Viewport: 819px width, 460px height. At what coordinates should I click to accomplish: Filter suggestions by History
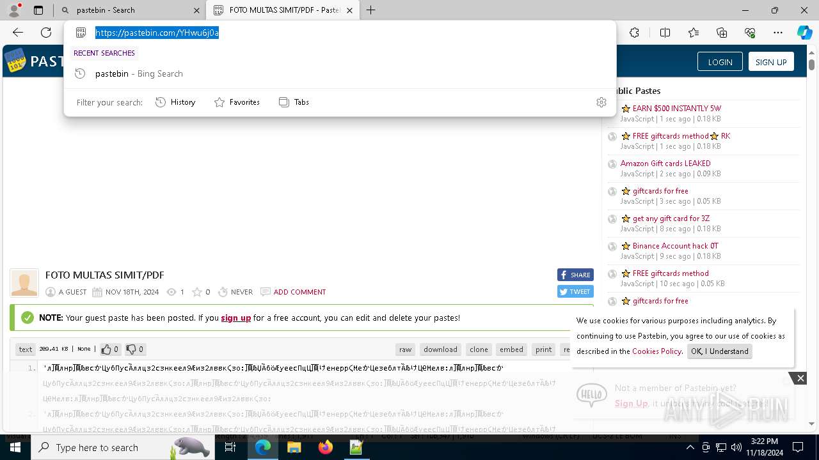(x=175, y=102)
